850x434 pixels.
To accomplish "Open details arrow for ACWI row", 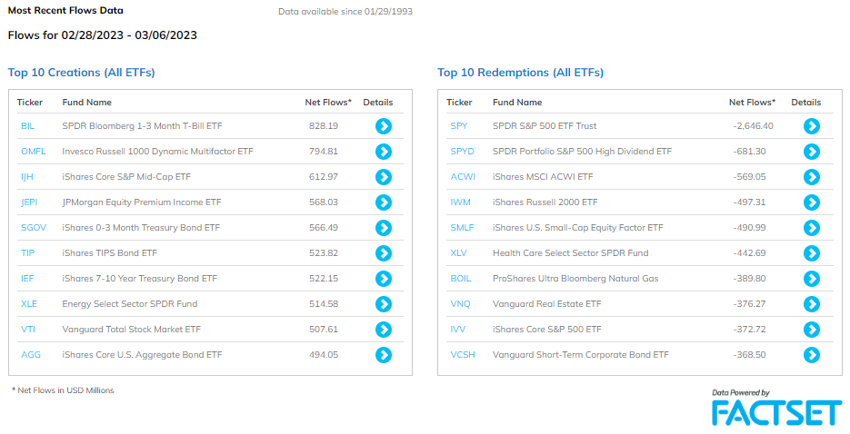I will tap(812, 177).
